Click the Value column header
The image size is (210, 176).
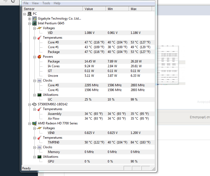(x=95, y=9)
